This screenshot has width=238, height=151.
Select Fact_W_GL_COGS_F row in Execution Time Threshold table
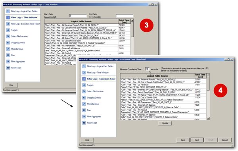(x=163, y=82)
